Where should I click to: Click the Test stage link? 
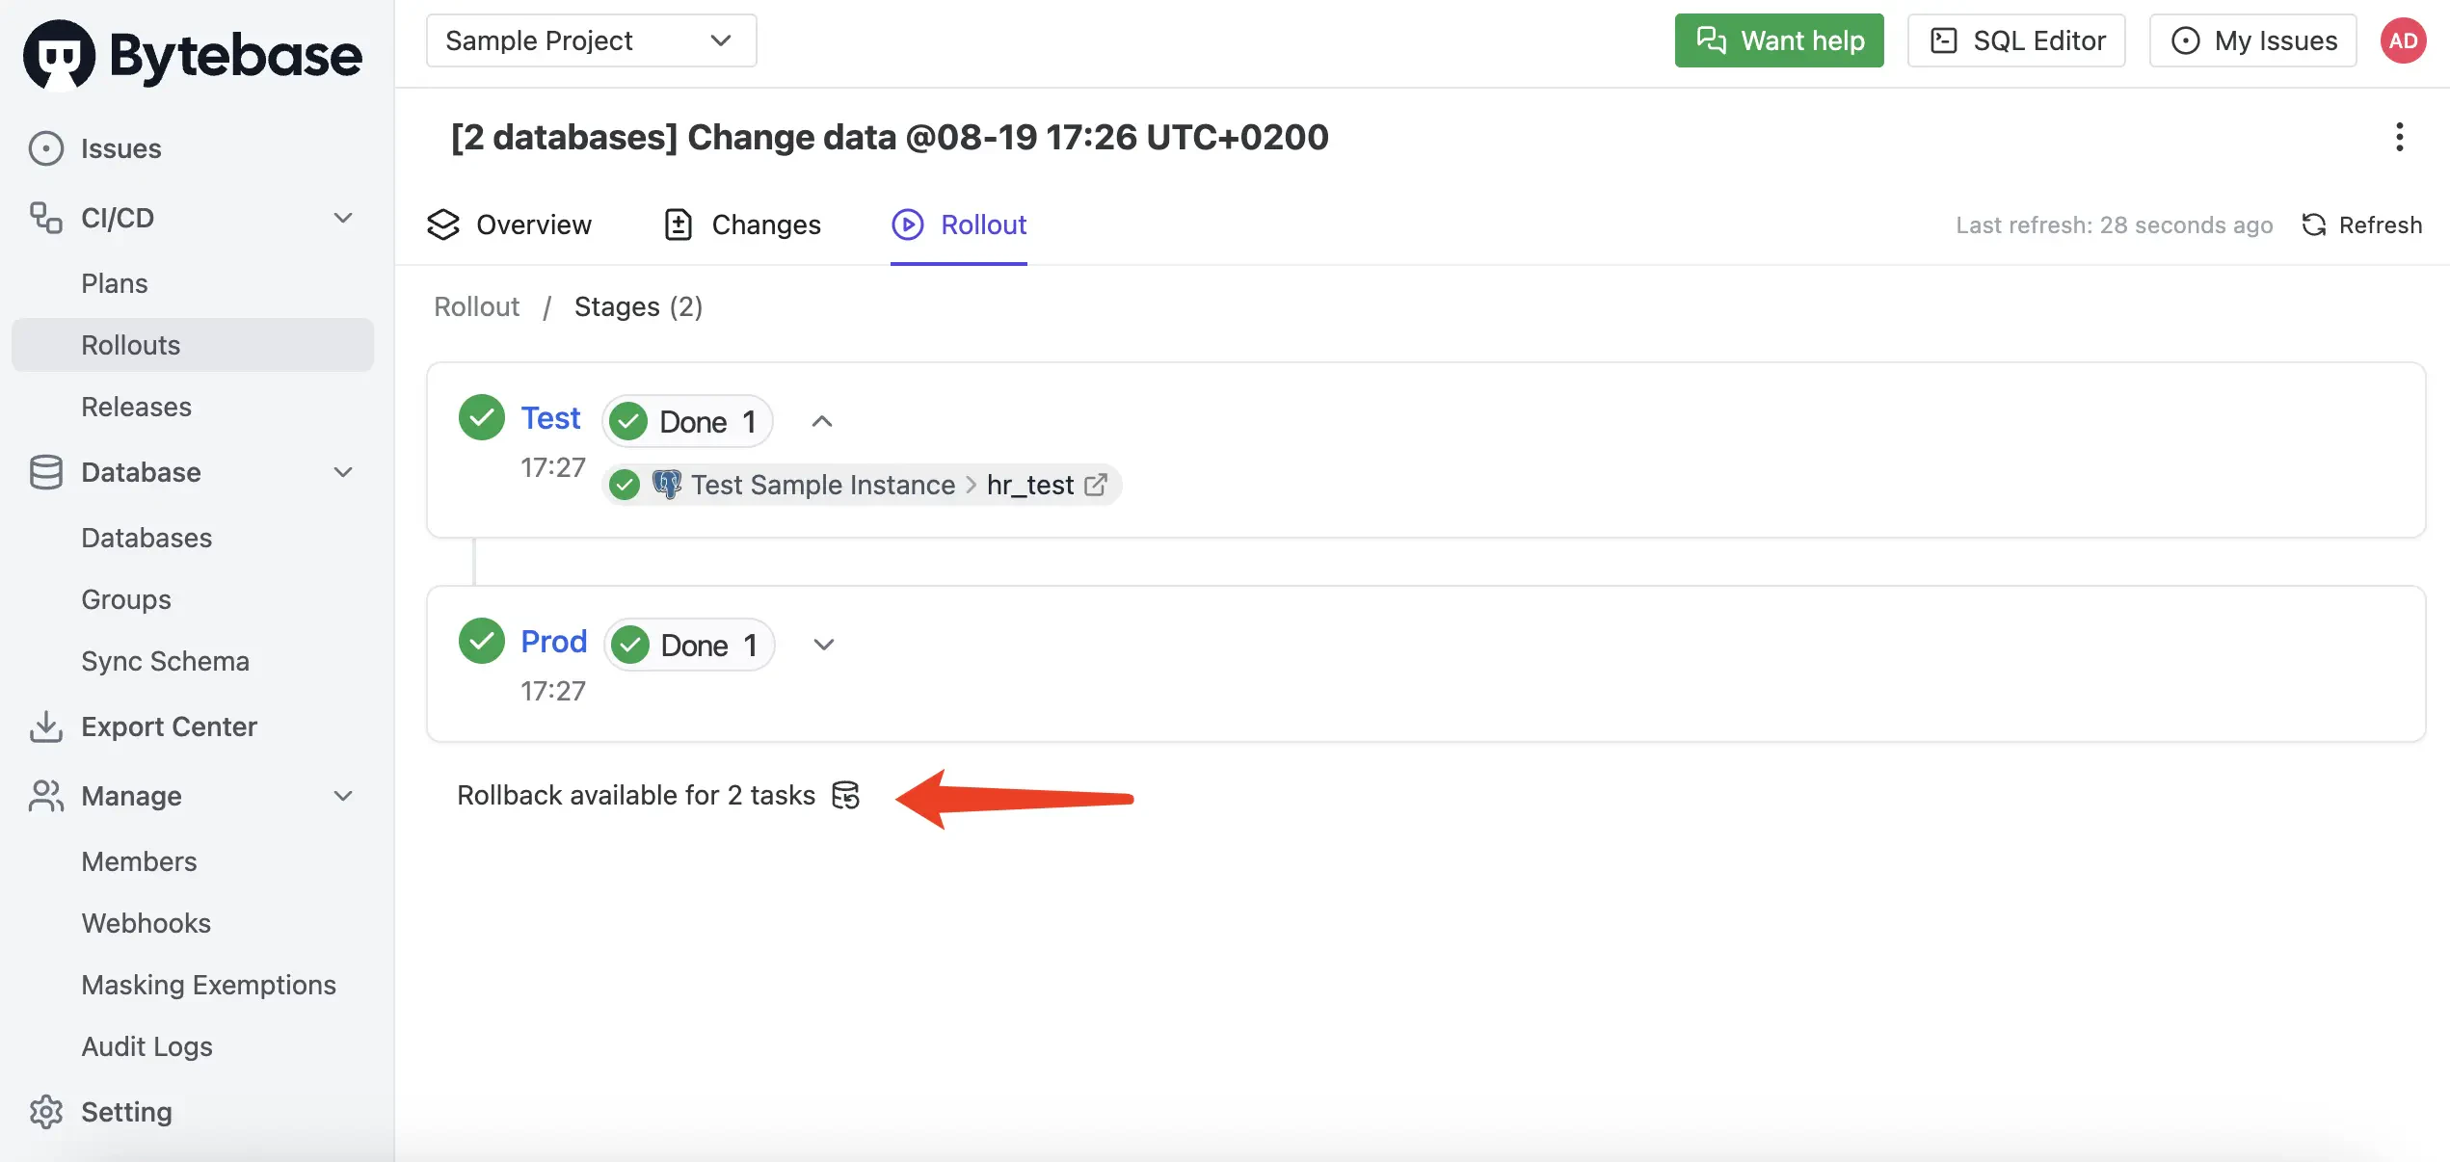tap(550, 418)
